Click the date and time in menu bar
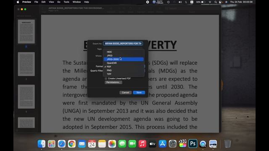Viewport: 269px width, 151px height. point(241,2)
